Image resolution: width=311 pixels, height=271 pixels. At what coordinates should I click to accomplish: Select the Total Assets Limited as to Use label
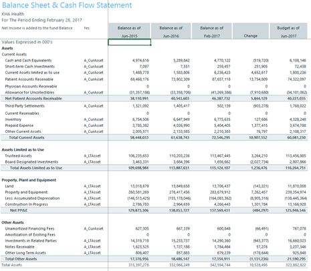[36, 168]
